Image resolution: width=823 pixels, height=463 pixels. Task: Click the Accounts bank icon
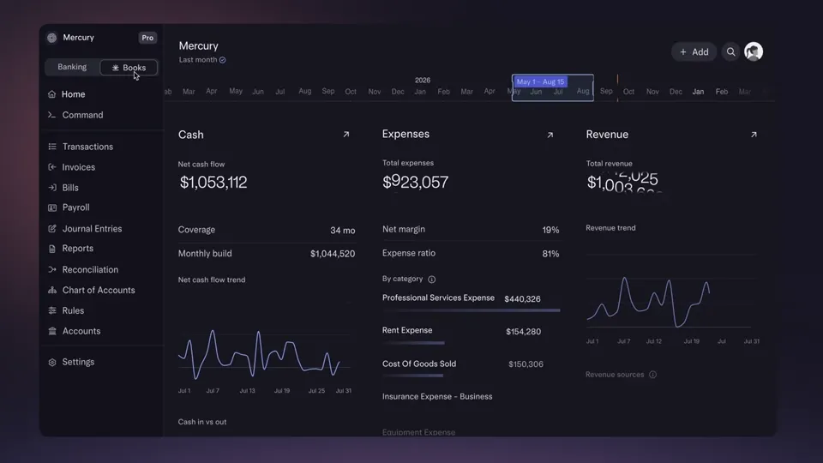(52, 331)
